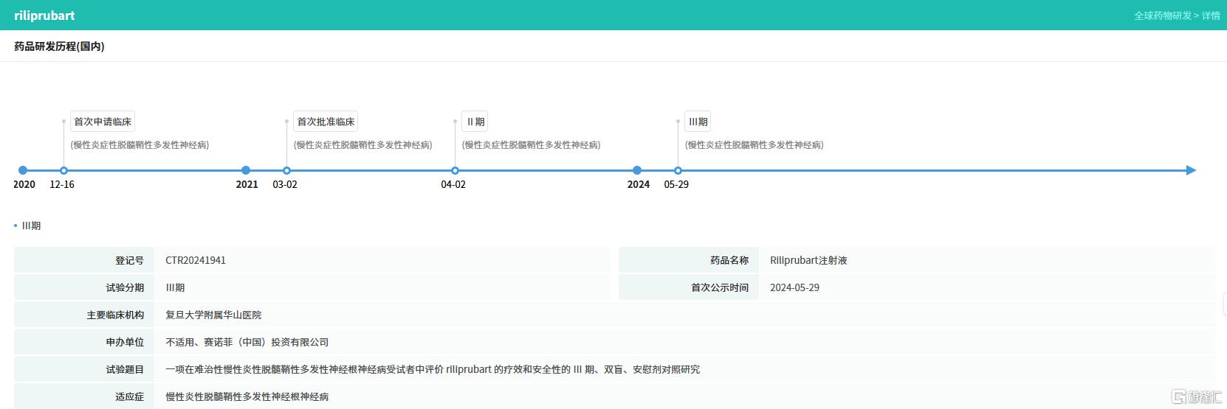Click indication text under 首次申请临床

(140, 144)
